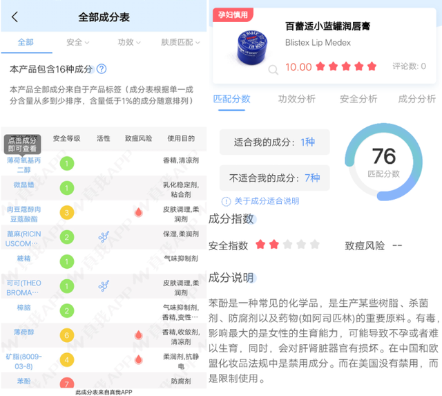
Task: Click the 10.00 rating score
Action: (x=298, y=67)
